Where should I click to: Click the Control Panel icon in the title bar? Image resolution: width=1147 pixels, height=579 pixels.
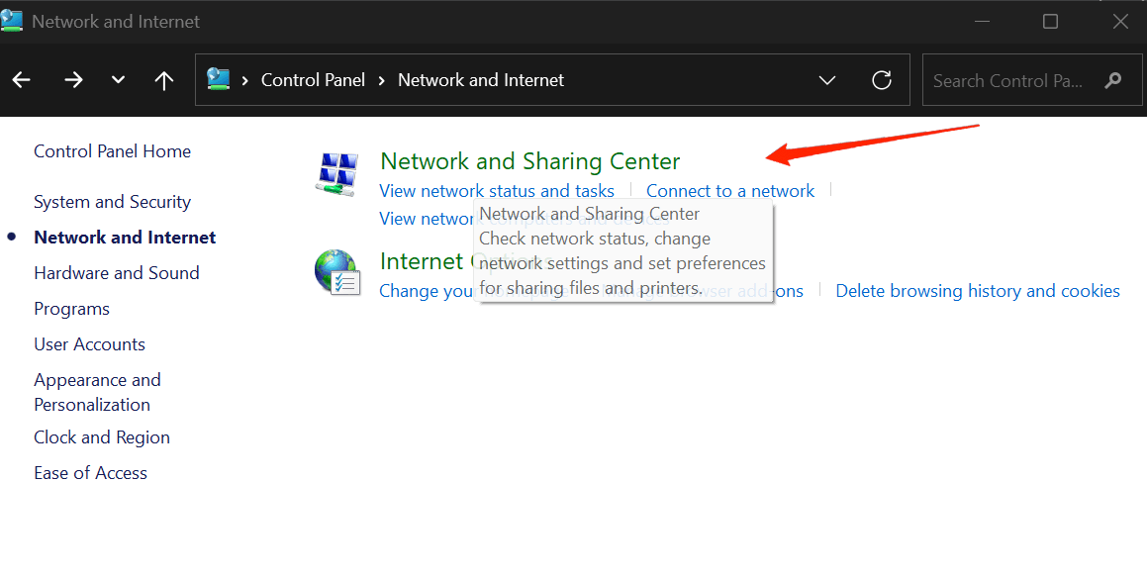[14, 19]
